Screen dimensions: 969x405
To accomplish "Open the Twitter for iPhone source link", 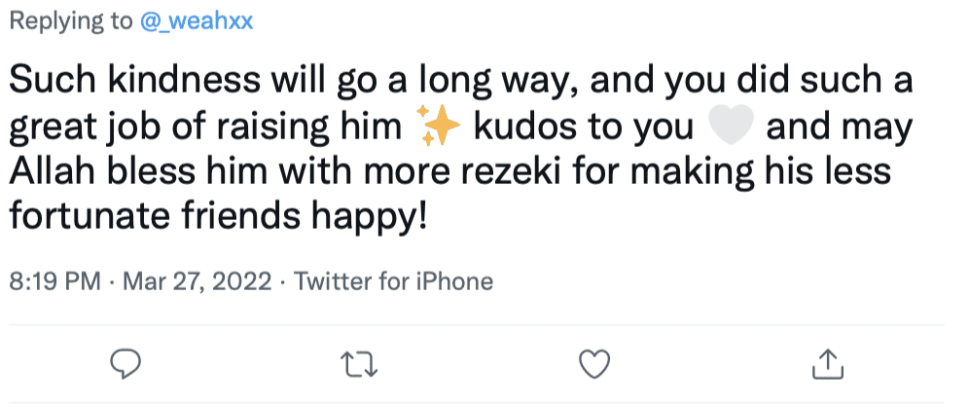I will coord(393,282).
